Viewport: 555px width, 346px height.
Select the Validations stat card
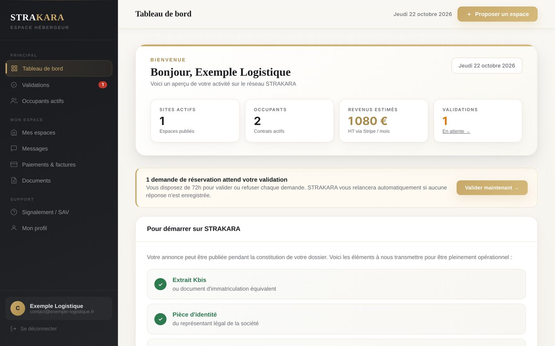click(478, 121)
